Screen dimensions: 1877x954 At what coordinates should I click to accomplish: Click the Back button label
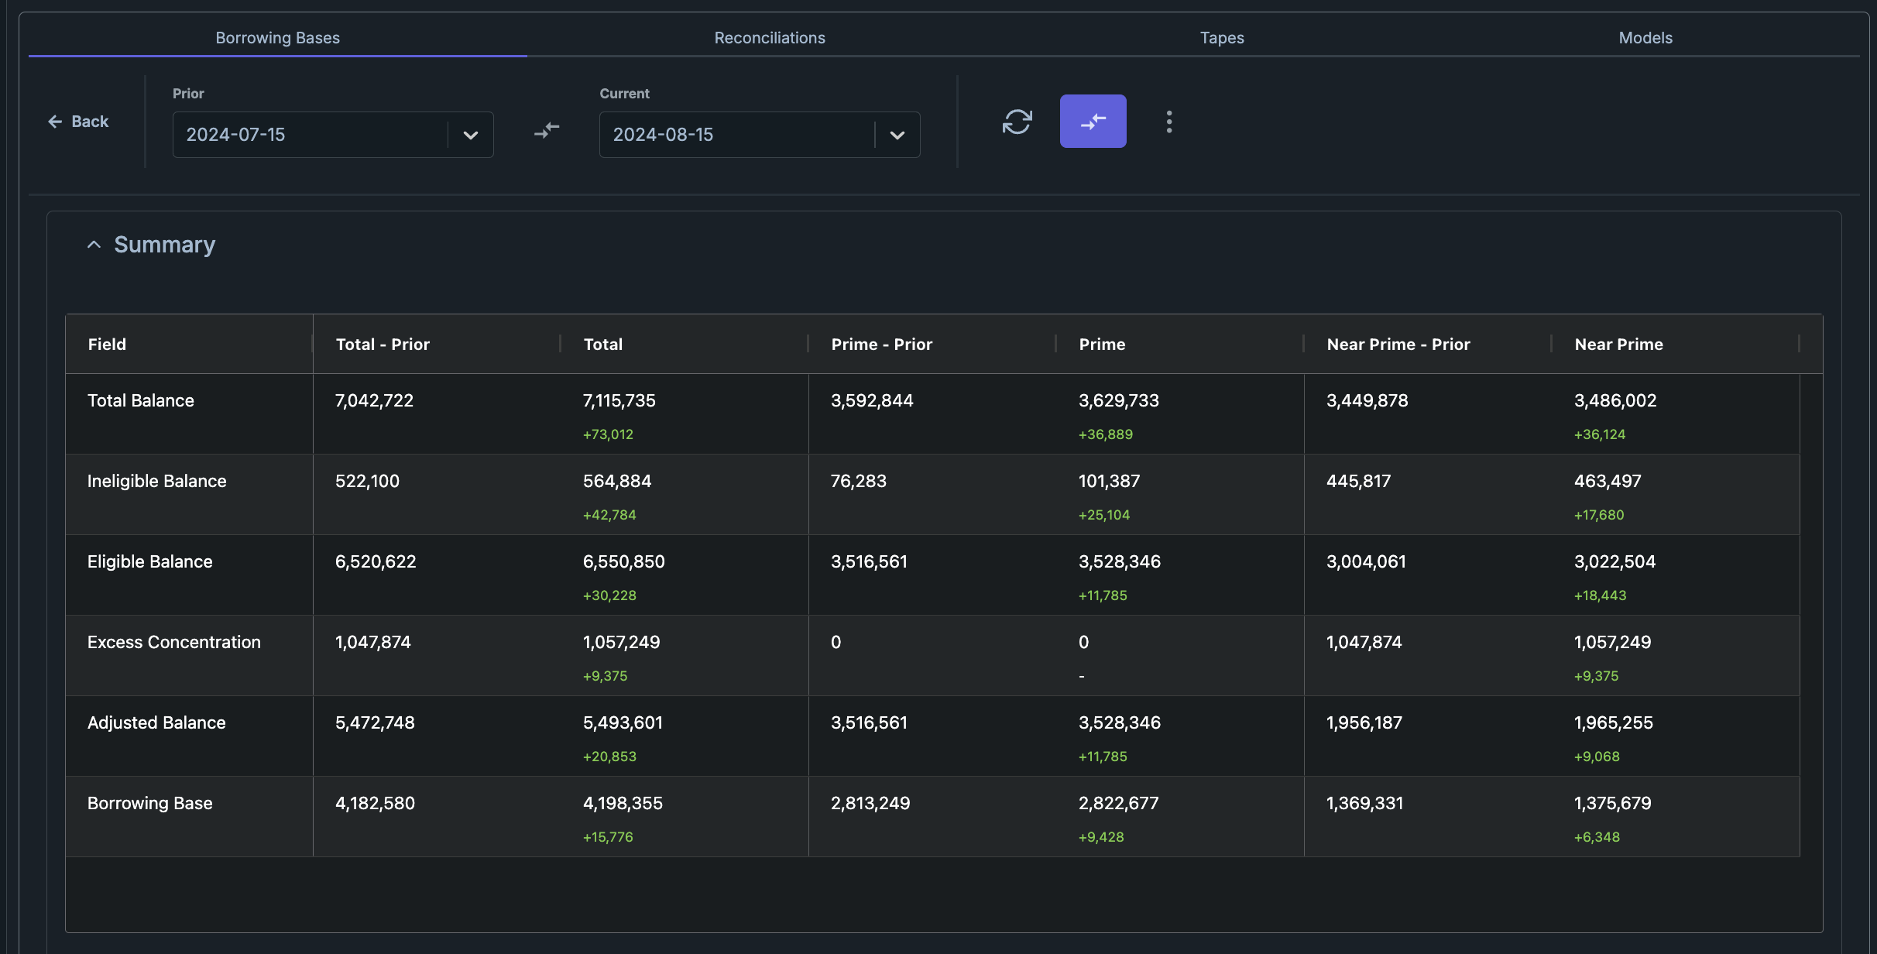pos(90,122)
